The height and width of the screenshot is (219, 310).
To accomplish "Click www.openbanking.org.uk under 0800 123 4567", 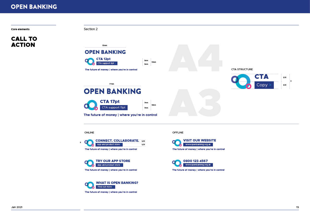I will (x=198, y=165).
